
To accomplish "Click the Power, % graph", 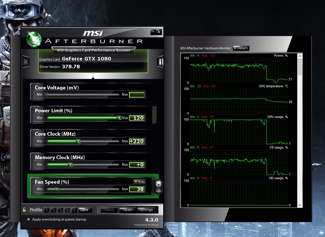I will click(239, 70).
